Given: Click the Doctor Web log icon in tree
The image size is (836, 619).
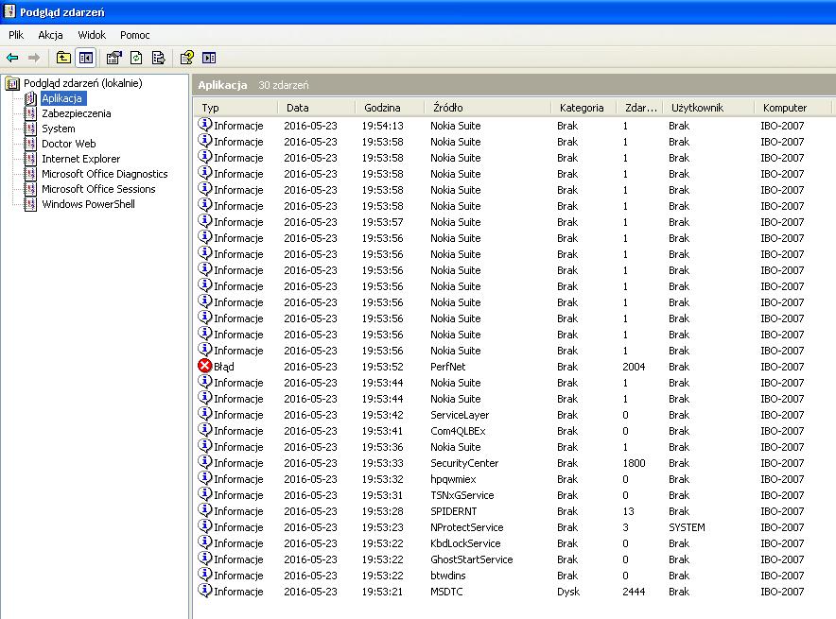Looking at the screenshot, I should pos(31,144).
